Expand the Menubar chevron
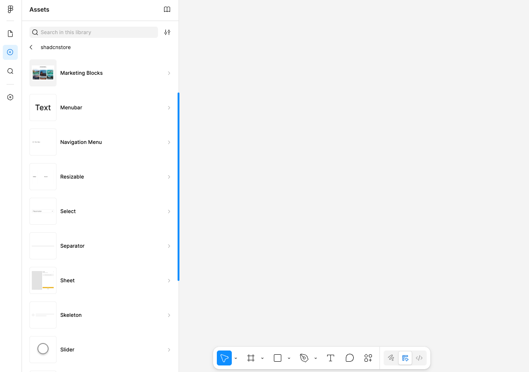This screenshot has height=372, width=529. pos(169,107)
